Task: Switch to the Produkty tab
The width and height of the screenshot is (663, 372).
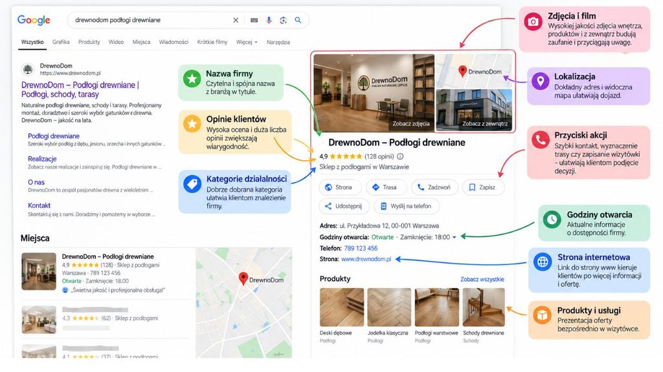Action: point(89,42)
